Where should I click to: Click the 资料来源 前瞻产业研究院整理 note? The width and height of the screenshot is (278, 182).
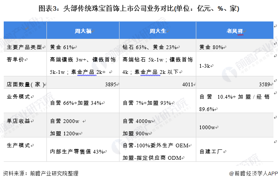(41, 173)
